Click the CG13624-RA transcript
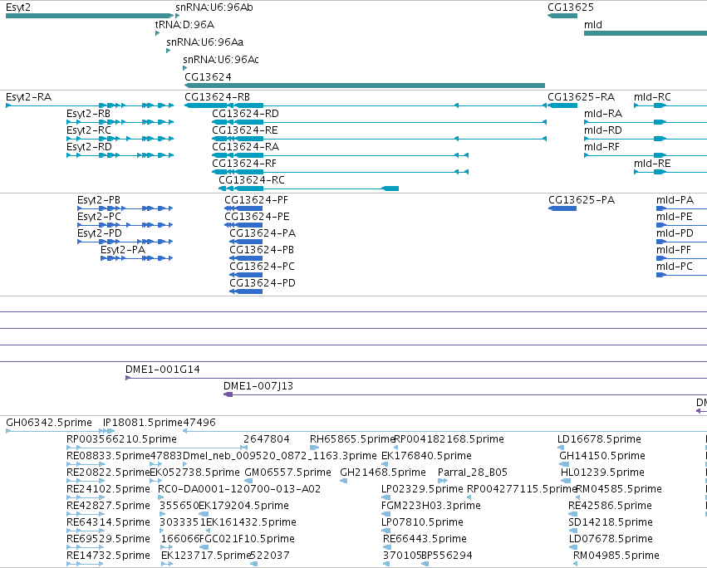Viewport: 707px width, 568px height. tap(341, 155)
